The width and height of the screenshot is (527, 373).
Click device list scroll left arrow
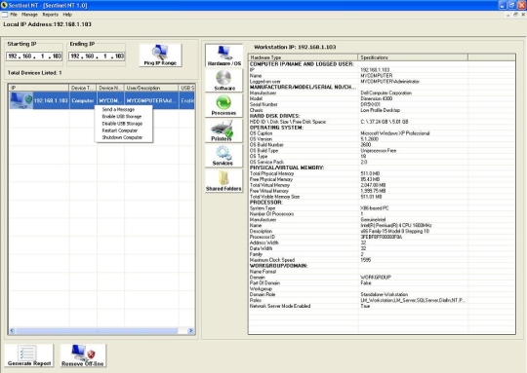(12, 331)
